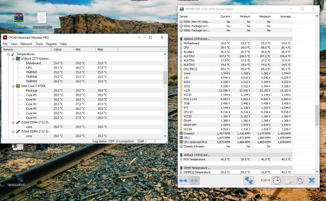
Task: Click the Current column header in HWiNFO64
Action: click(x=221, y=16)
